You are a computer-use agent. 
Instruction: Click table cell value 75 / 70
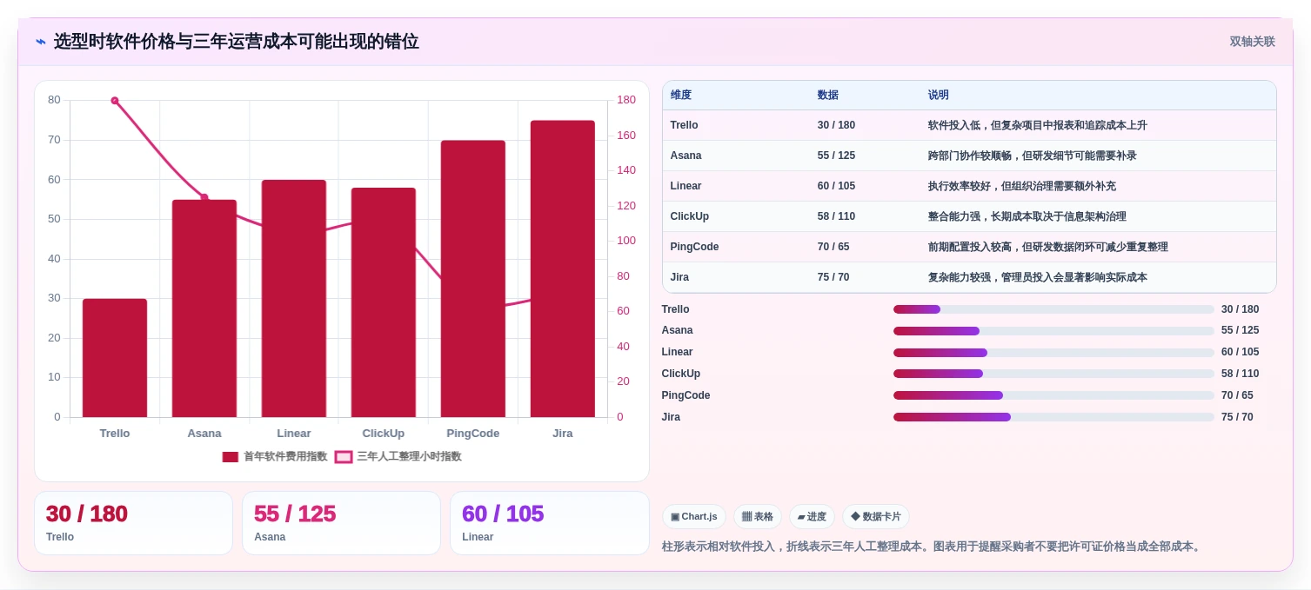coord(833,277)
